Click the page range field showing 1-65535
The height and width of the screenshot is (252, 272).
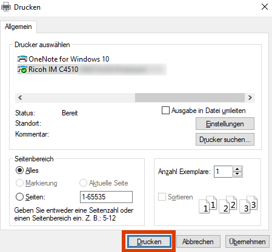[106, 197]
